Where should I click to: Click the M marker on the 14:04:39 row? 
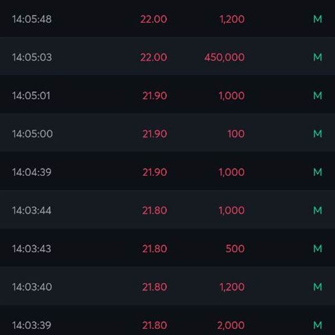pyautogui.click(x=318, y=172)
